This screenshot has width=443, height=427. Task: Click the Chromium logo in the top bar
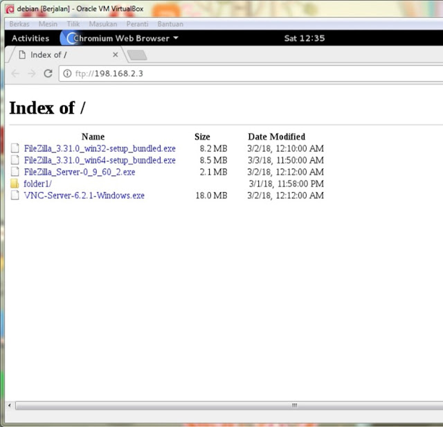(71, 38)
